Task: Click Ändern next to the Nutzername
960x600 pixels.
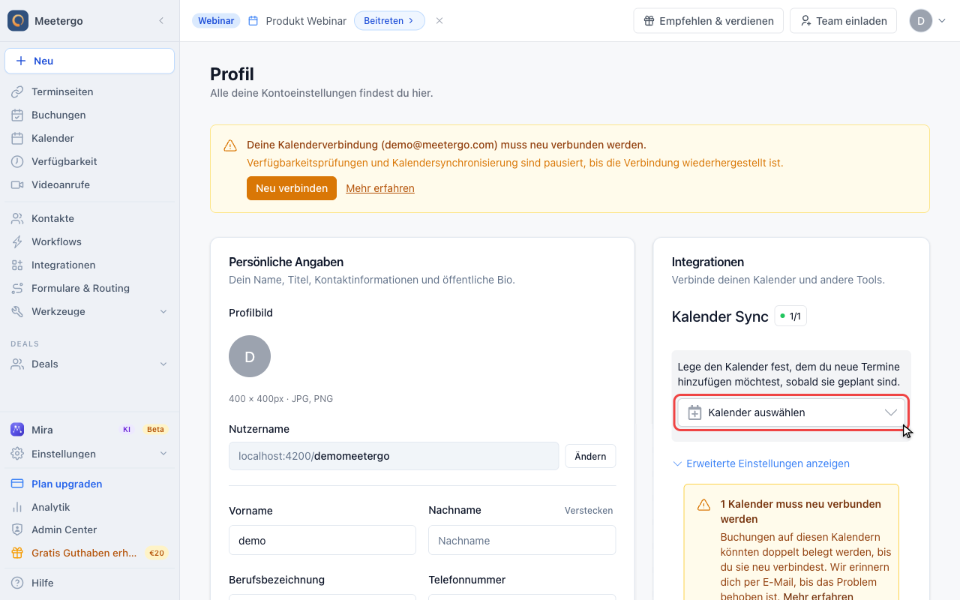Action: coord(590,456)
